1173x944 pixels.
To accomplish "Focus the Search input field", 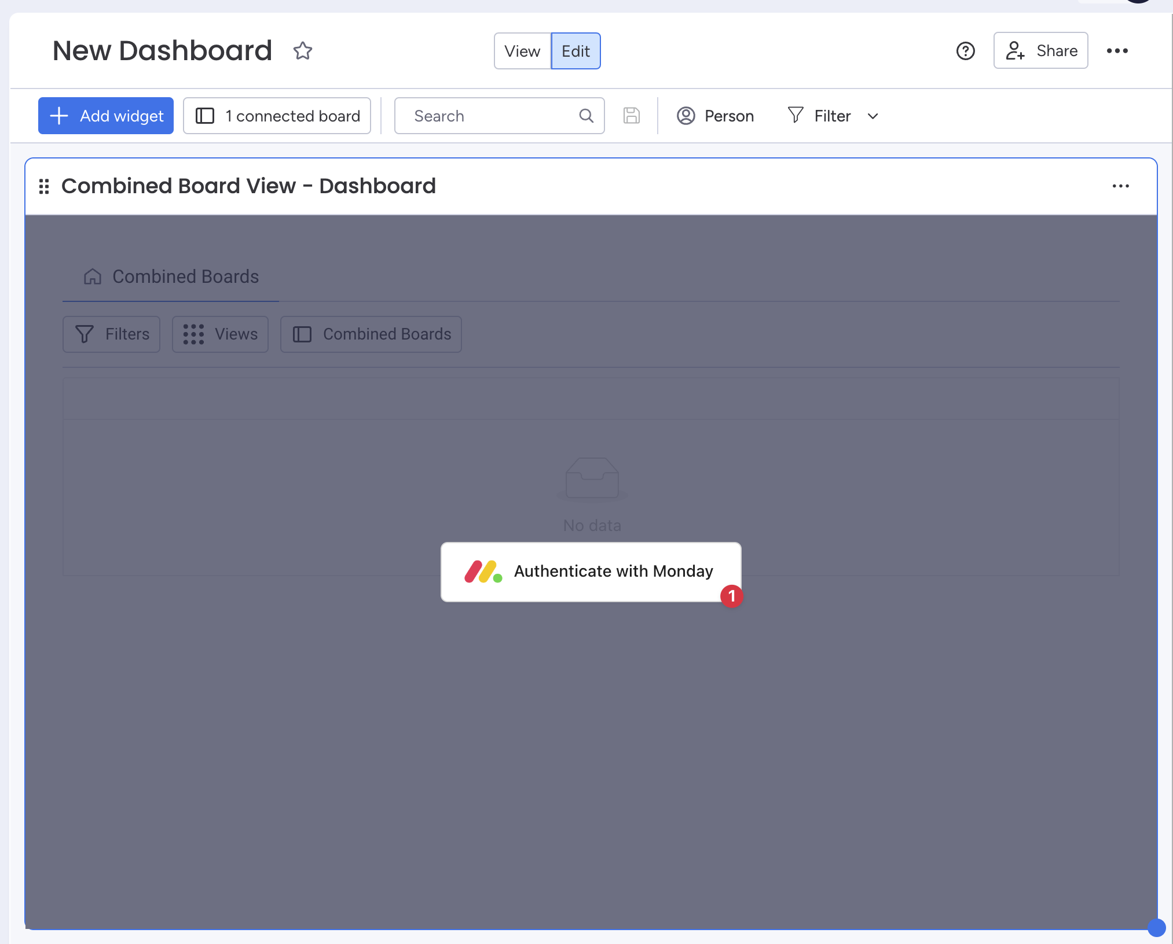I will [499, 116].
